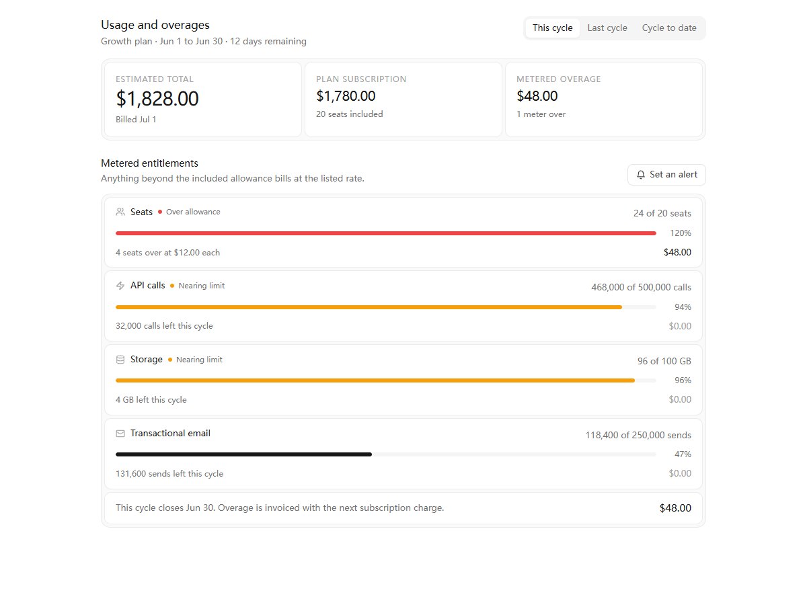Select the This cycle tab

pyautogui.click(x=552, y=28)
